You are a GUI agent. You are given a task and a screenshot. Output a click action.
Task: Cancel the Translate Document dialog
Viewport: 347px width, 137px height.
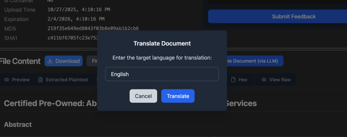tap(143, 96)
